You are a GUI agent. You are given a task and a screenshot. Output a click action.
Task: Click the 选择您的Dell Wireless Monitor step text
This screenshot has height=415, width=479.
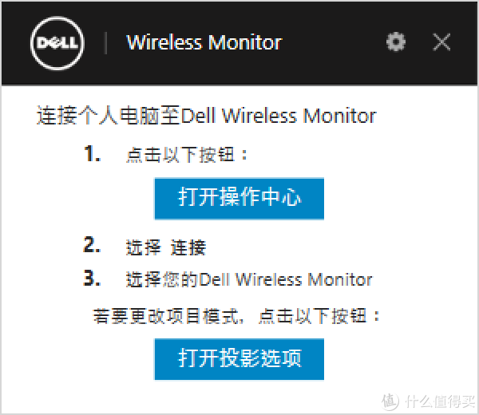pyautogui.click(x=249, y=279)
